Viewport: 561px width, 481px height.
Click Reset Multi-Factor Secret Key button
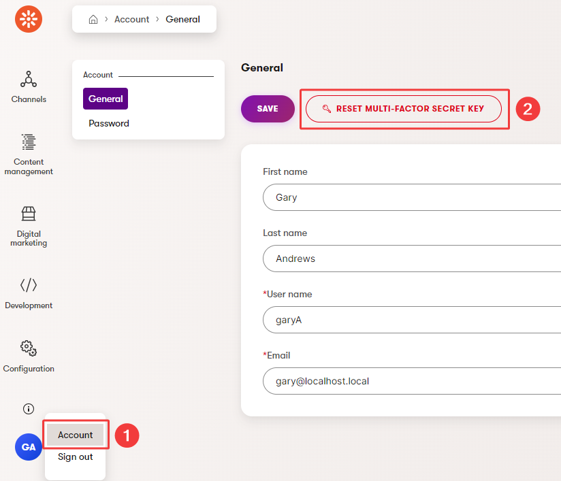coord(404,109)
